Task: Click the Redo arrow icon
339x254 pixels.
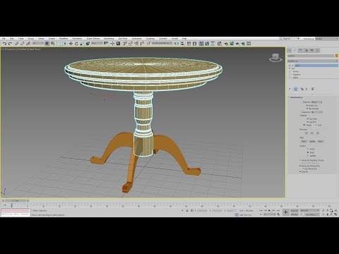Action: [x=10, y=44]
